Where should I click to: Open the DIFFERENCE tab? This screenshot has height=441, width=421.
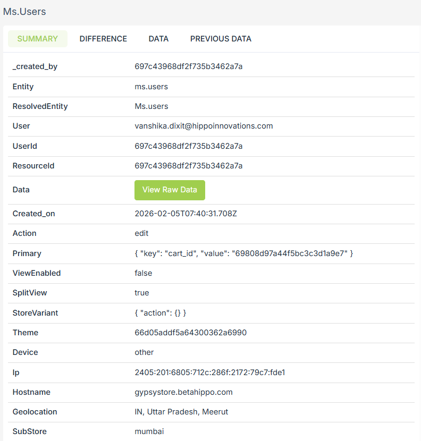pos(103,39)
